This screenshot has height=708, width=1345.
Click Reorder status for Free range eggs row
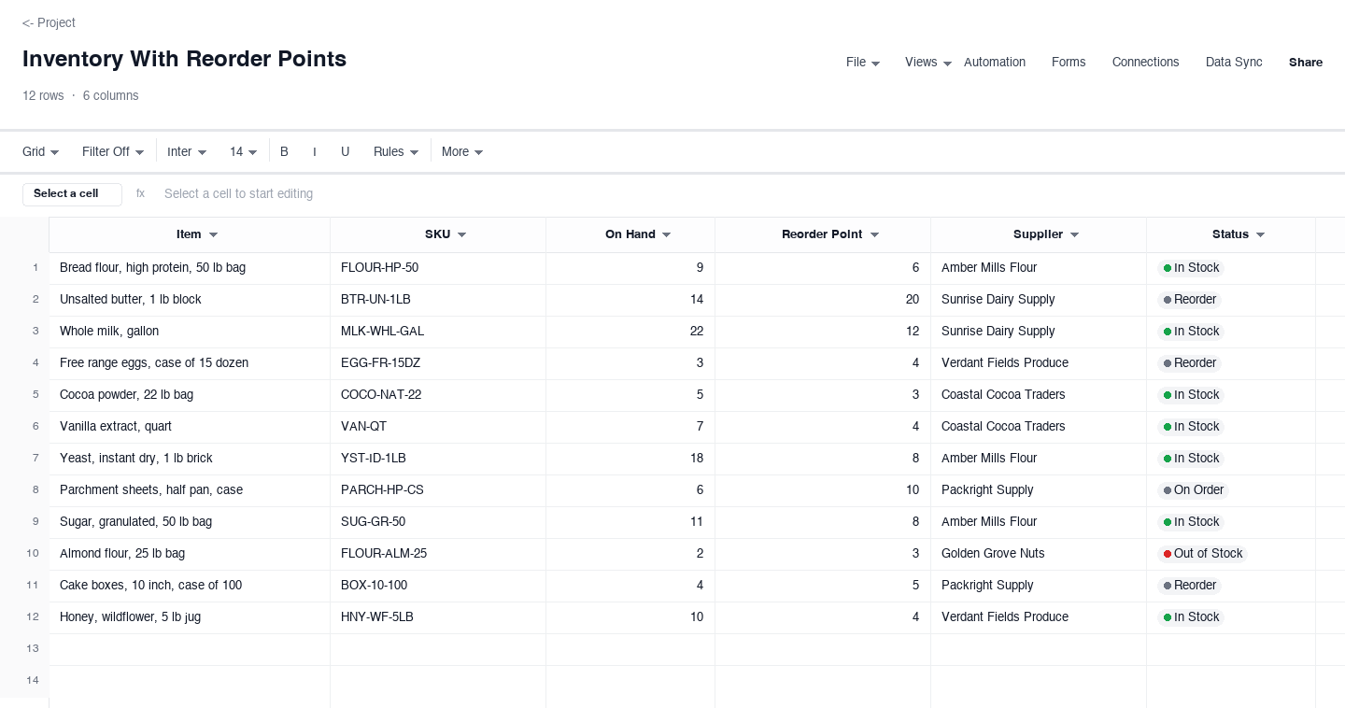point(1190,363)
